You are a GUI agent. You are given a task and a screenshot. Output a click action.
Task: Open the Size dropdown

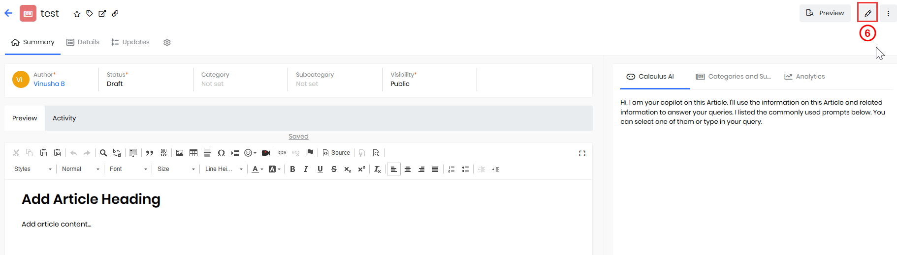176,170
